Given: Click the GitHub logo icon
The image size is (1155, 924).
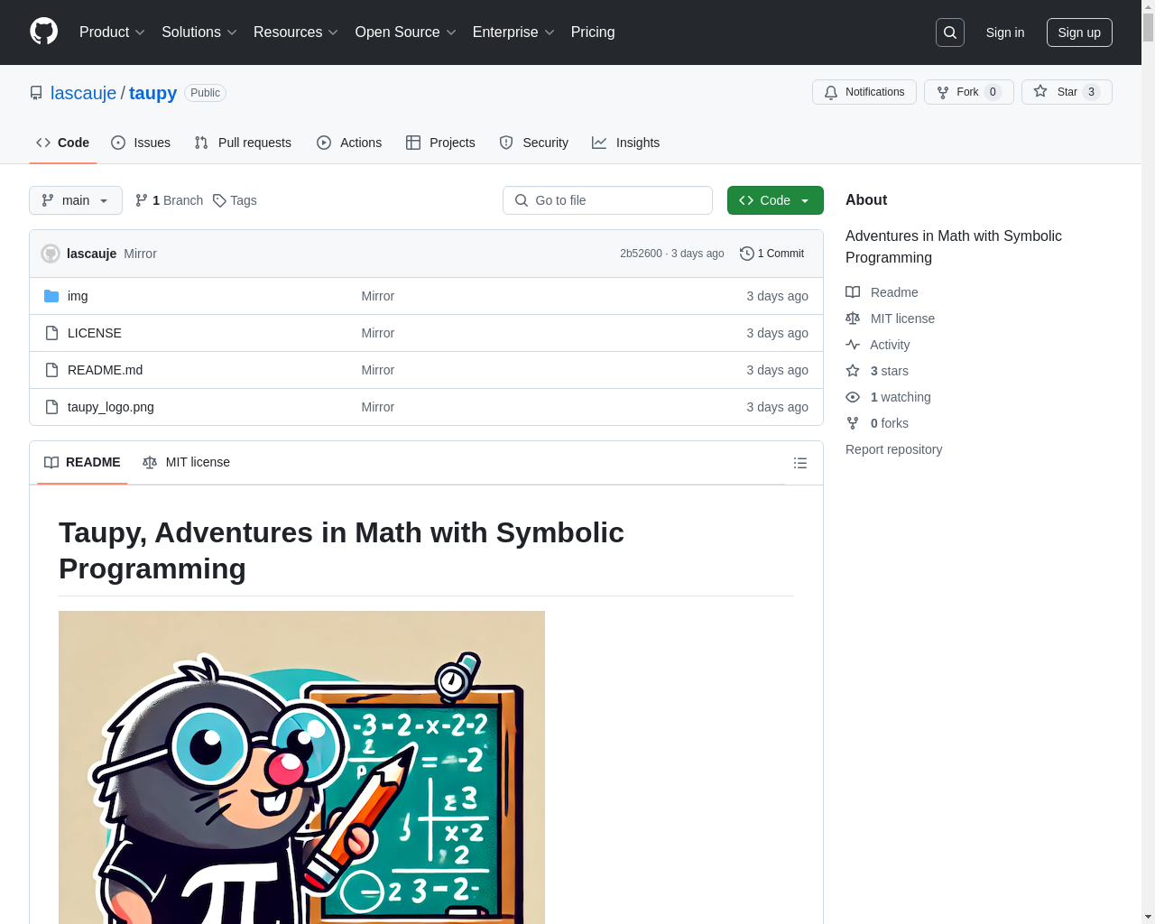Looking at the screenshot, I should click(x=43, y=32).
